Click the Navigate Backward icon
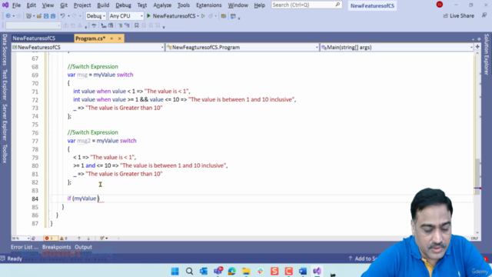The width and height of the screenshot is (492, 277). (x=8, y=15)
